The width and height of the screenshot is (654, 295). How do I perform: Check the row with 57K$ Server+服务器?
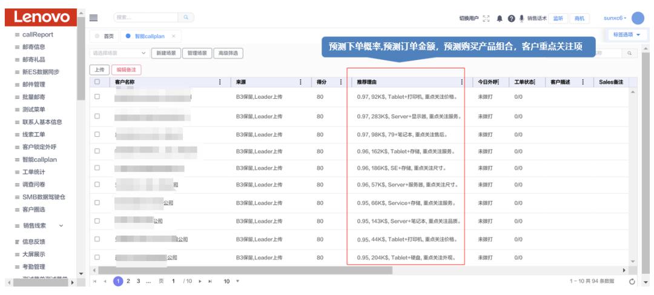[97, 184]
